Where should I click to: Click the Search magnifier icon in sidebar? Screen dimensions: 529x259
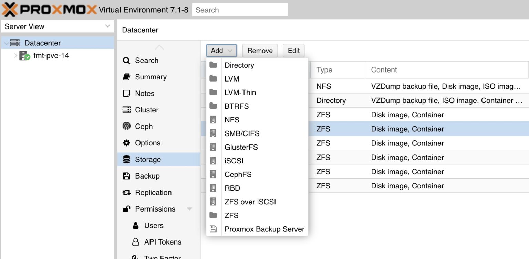(127, 60)
